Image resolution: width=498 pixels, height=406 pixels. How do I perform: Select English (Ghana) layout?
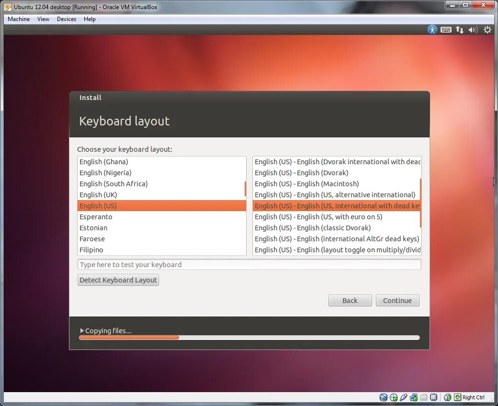(162, 161)
